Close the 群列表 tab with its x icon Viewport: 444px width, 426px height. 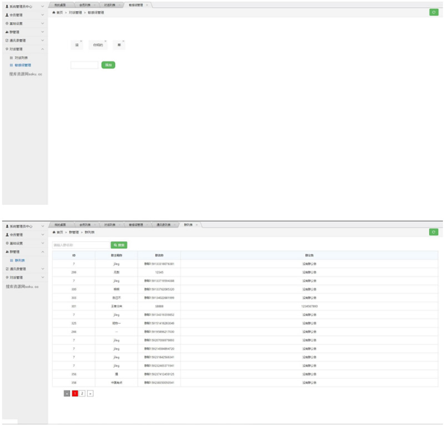[x=196, y=225]
